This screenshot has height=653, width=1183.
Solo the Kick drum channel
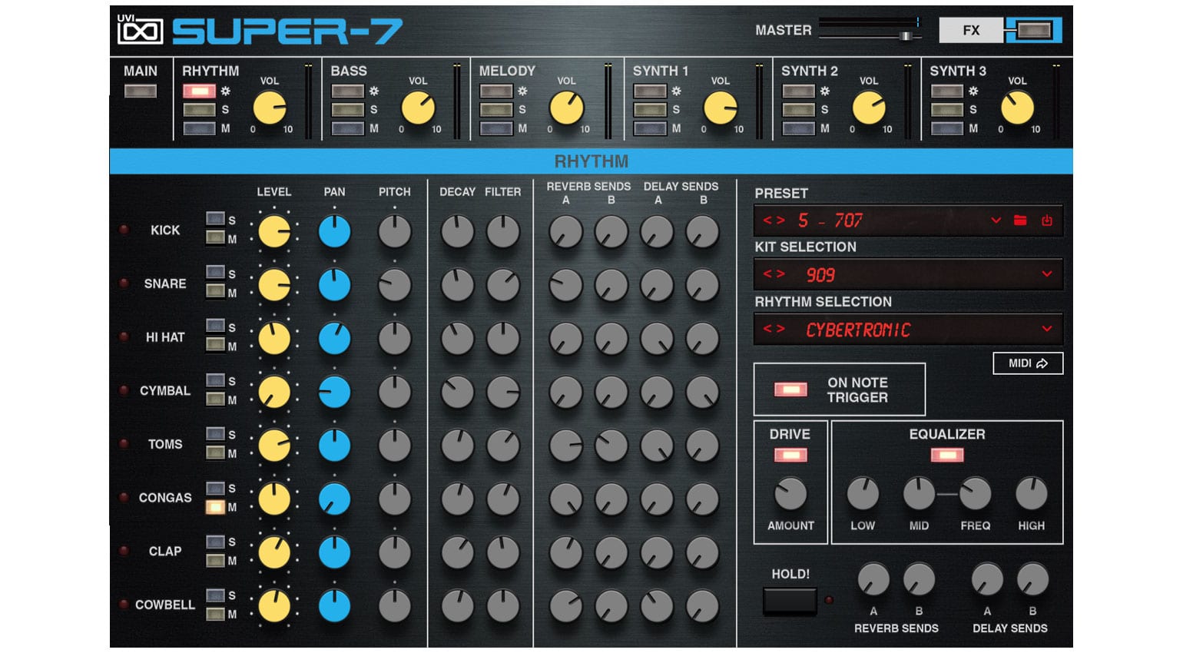[215, 219]
